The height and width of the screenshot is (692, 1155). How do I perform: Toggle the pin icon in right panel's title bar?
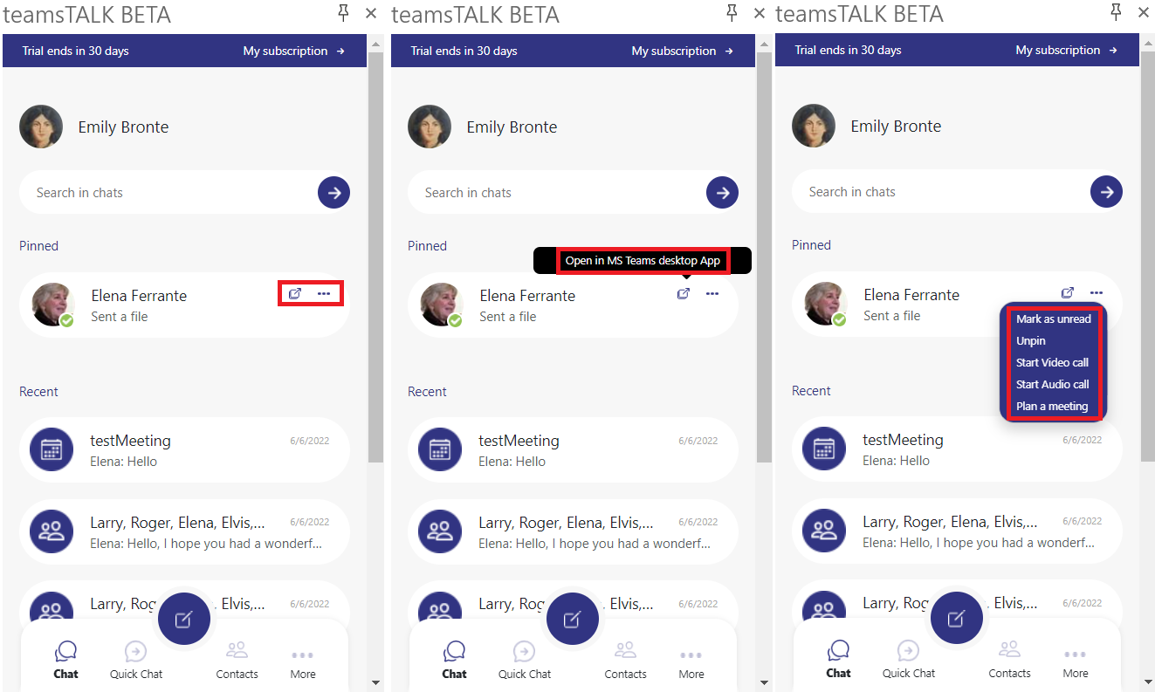[1116, 11]
